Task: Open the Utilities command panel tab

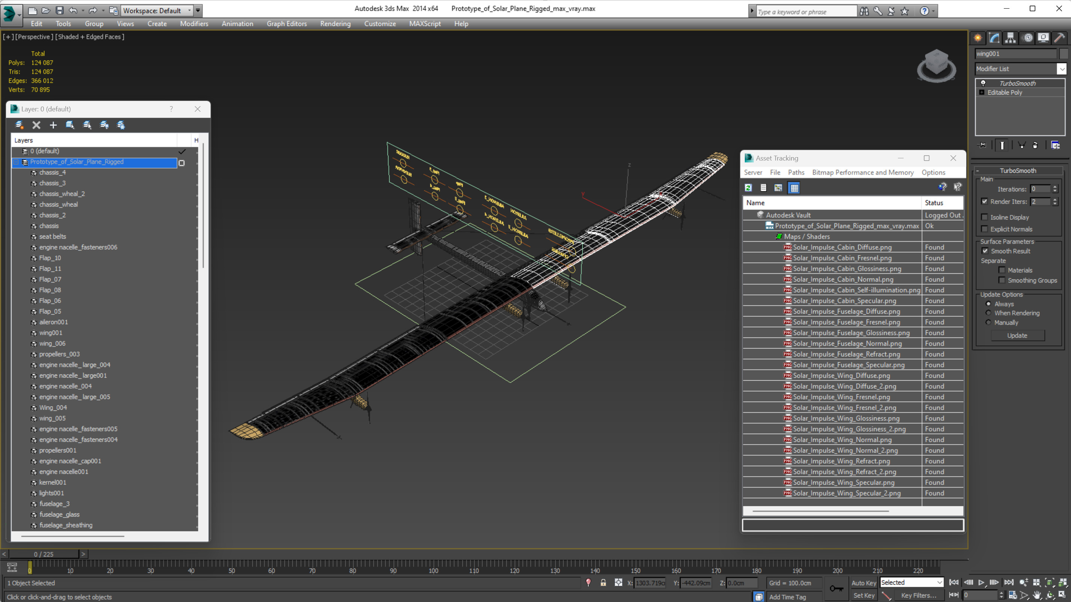Action: click(1059, 38)
